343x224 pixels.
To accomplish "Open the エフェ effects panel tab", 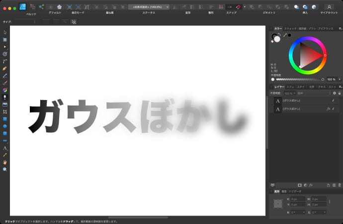I will coord(290,87).
